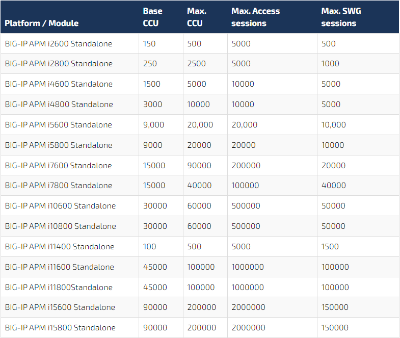Select BIG-IP APM i4800 Standalone row name
The image size is (400, 338).
59,105
